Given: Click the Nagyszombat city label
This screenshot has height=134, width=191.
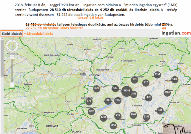Looking at the screenshot, I should [x=103, y=70].
